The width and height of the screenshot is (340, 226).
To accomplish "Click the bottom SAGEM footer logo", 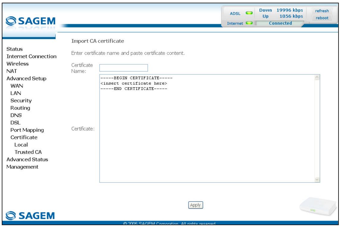I will (30, 216).
